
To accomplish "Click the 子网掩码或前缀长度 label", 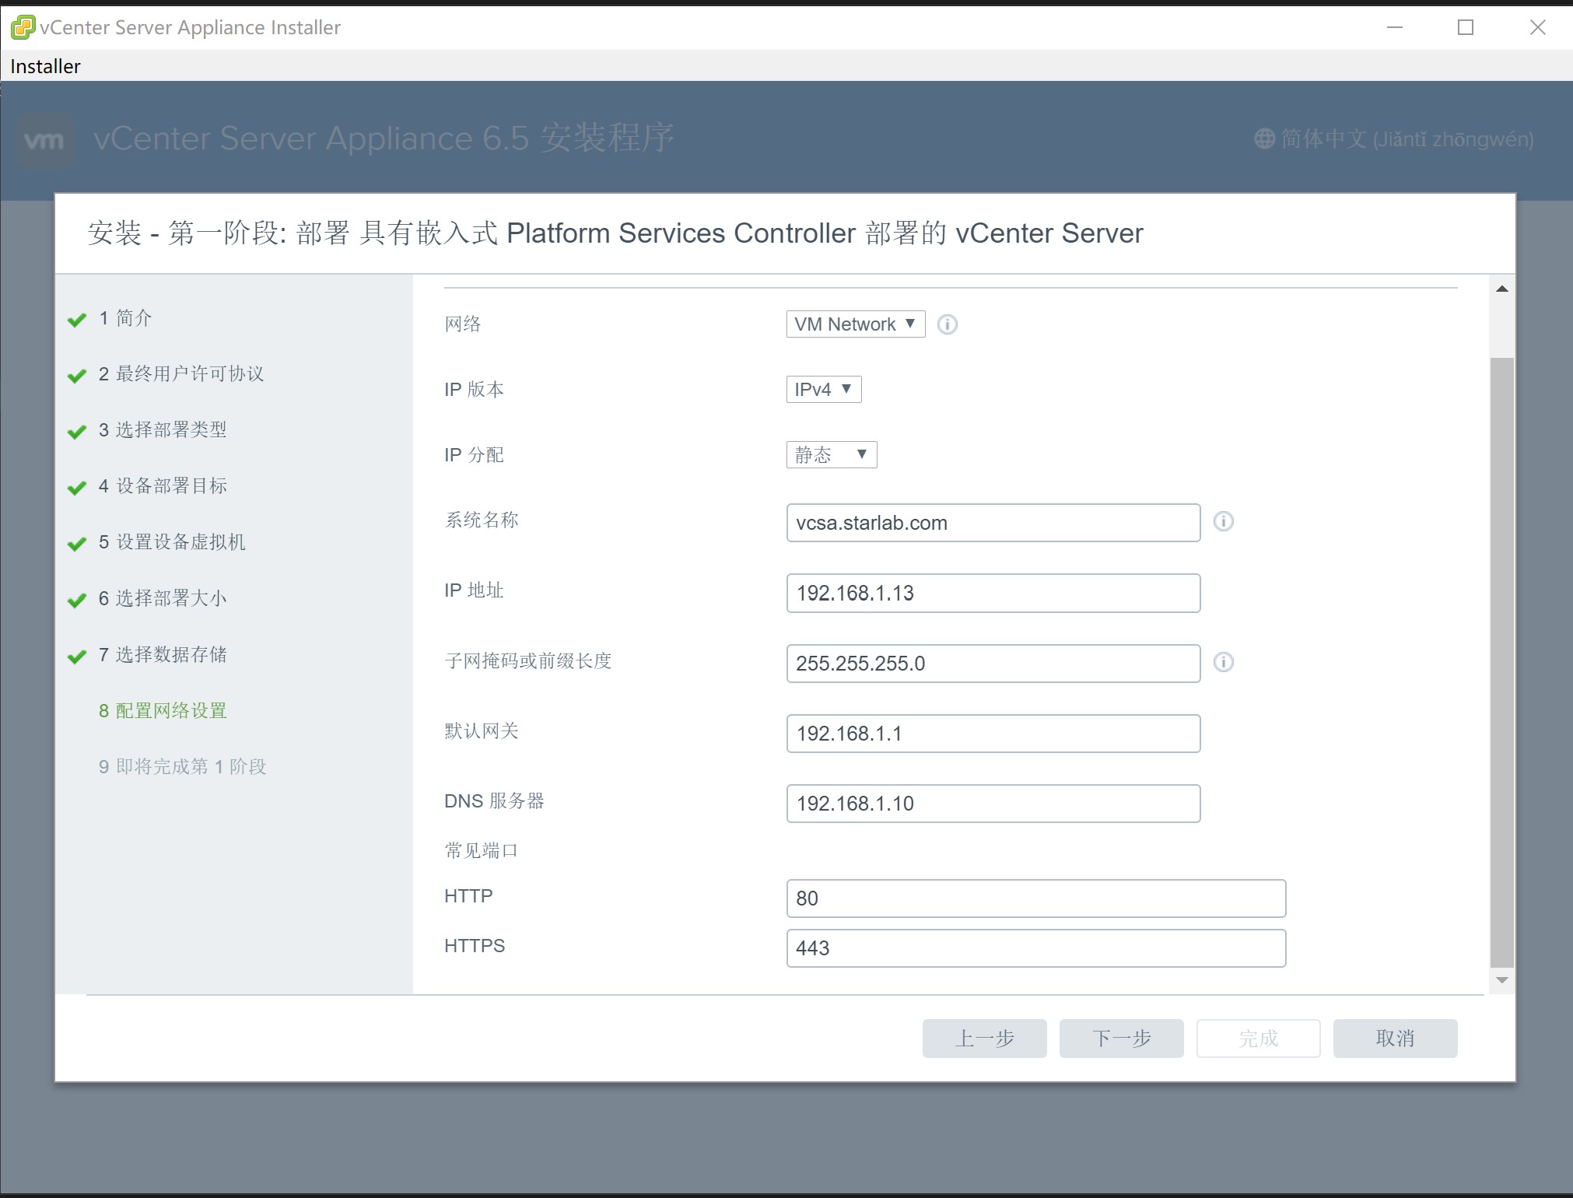I will 528,660.
